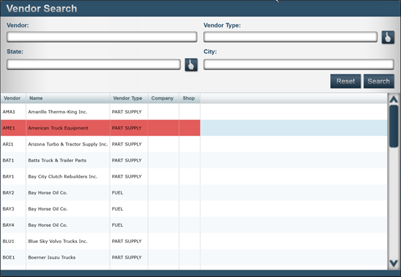Click into the Vendor Type field
The image size is (401, 277).
point(290,37)
